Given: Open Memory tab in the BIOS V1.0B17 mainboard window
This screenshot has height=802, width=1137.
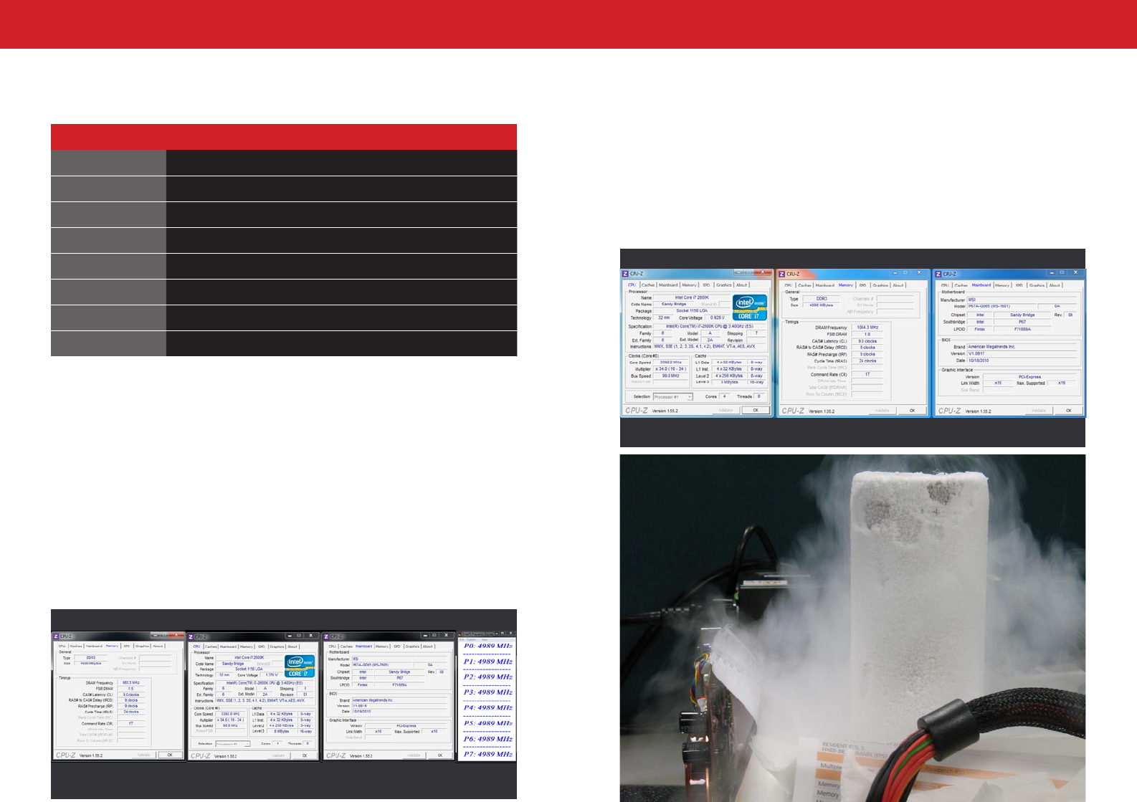Looking at the screenshot, I should pyautogui.click(x=1002, y=285).
